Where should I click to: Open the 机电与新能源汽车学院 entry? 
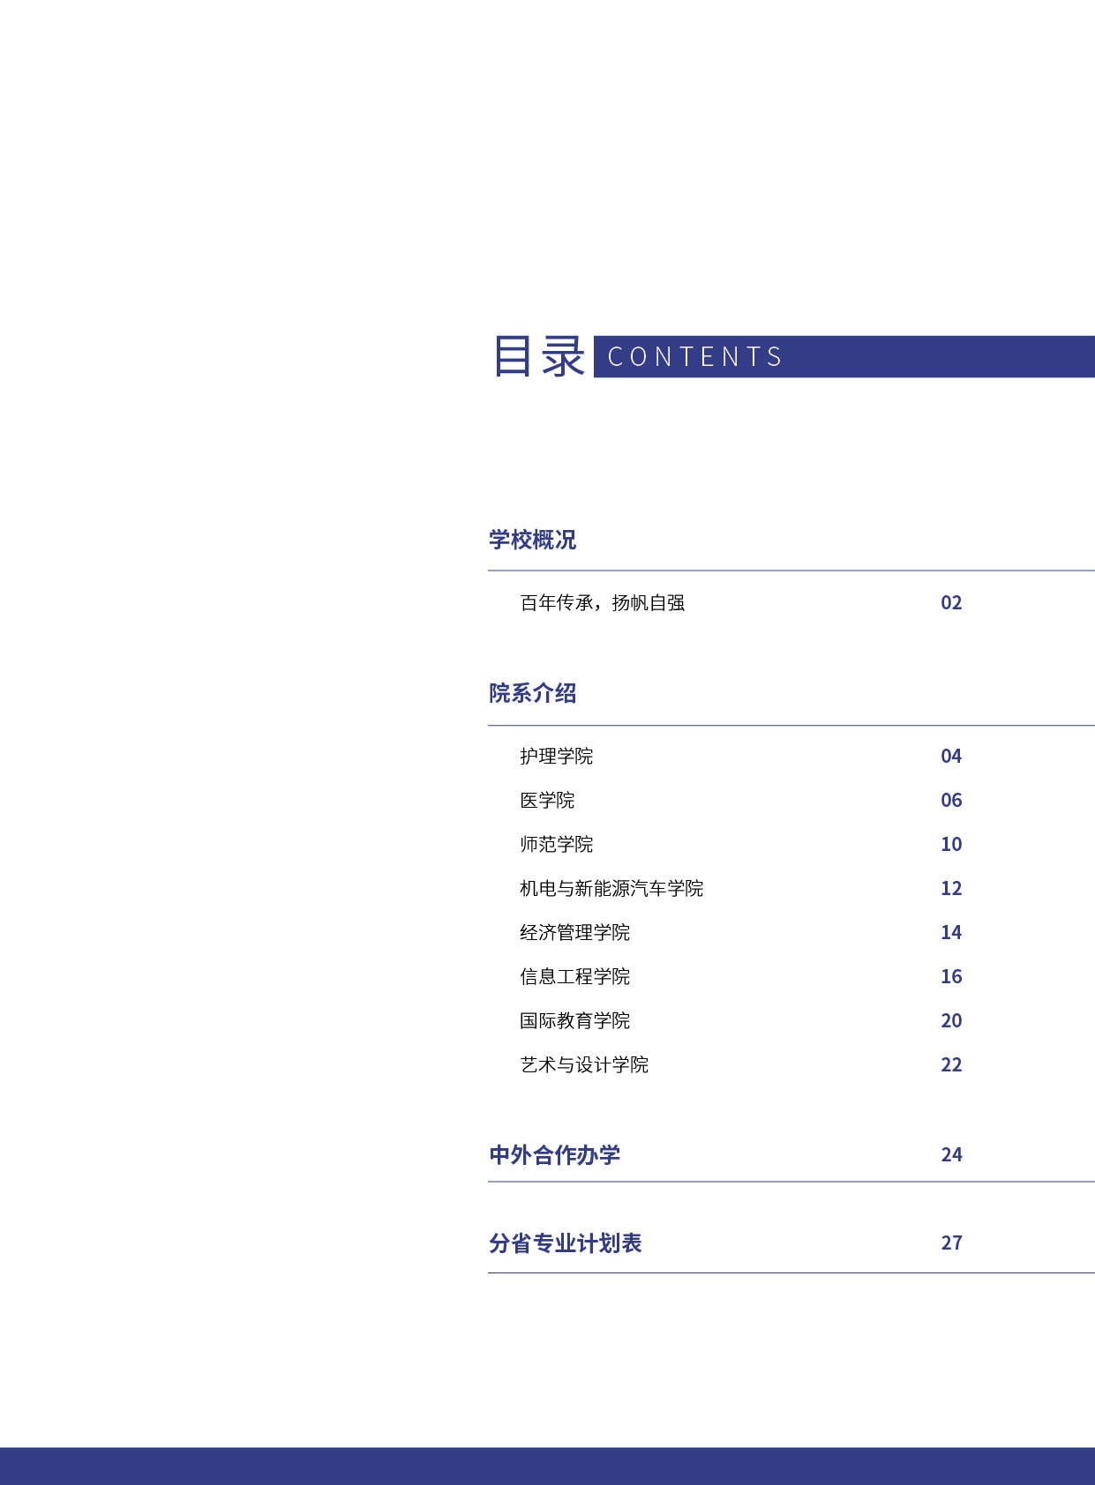tap(611, 889)
